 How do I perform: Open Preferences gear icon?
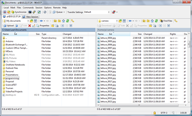pyautogui.click(x=45, y=12)
